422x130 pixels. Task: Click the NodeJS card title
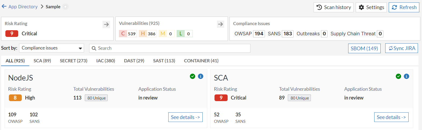tap(21, 78)
